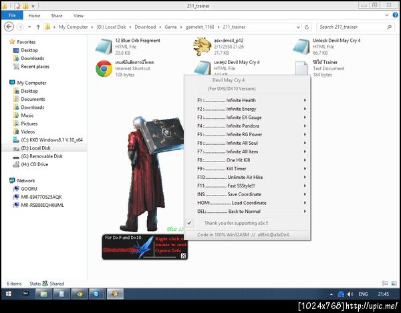Viewport: 401px width, 313px height.
Task: Click the Dante trainer character image
Action: tap(152, 174)
